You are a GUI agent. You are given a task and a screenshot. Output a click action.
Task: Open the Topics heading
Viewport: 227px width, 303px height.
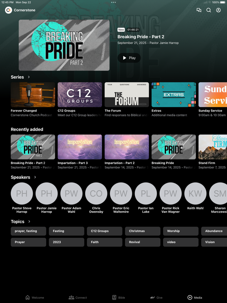point(18,221)
